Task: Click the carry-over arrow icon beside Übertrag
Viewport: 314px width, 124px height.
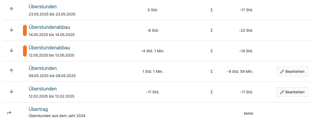Action: (x=9, y=113)
